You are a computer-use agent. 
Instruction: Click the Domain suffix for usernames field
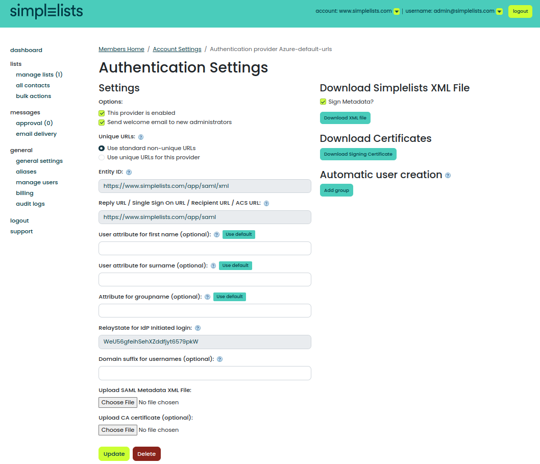[205, 373]
